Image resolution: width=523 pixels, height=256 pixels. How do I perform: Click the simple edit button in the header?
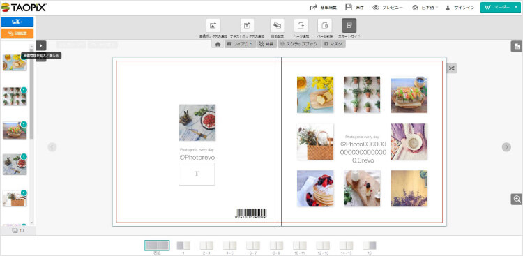click(x=324, y=8)
